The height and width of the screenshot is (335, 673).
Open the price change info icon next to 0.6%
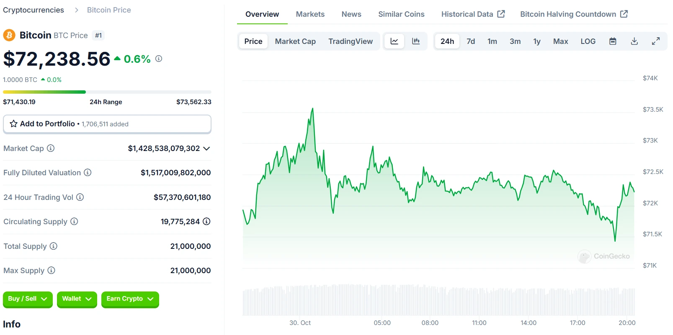click(x=159, y=59)
